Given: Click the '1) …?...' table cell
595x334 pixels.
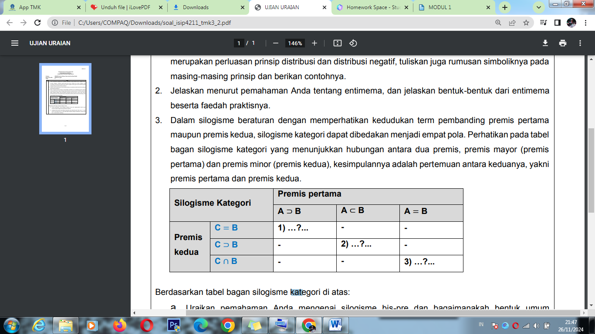Looking at the screenshot, I should coord(305,230).
